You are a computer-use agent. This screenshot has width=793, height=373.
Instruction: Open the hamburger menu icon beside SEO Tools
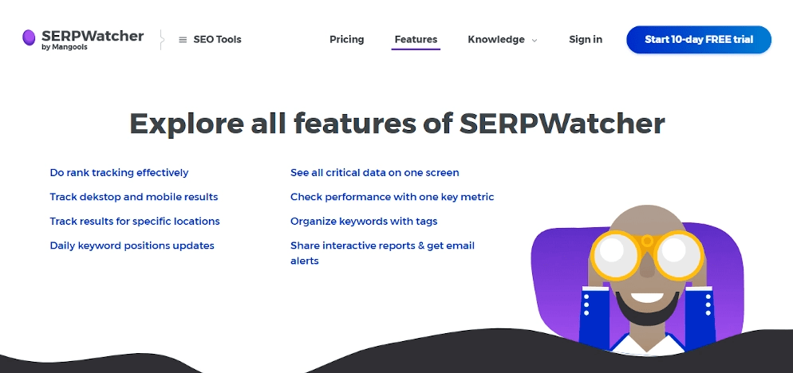point(183,39)
